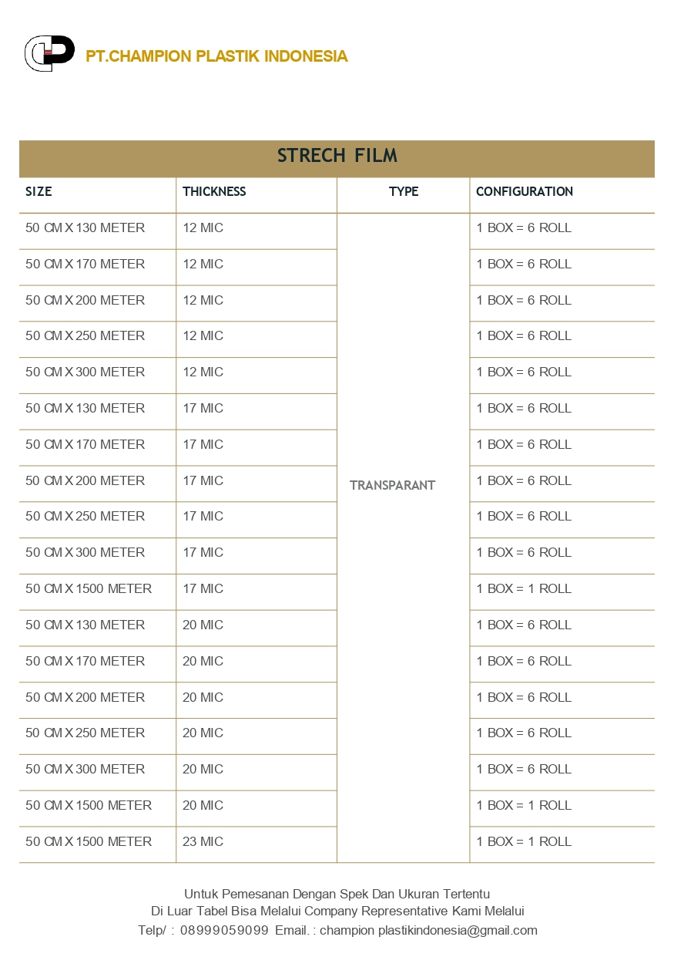This screenshot has height=957, width=674.
Task: Click the 23 MIC thickness cell
Action: tap(203, 841)
